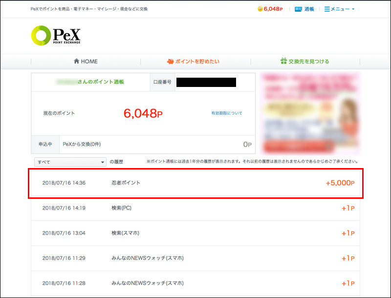Open the 有効期限について link

coord(227,113)
